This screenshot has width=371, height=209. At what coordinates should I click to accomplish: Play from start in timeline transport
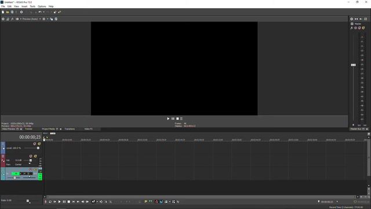[x=54, y=201]
